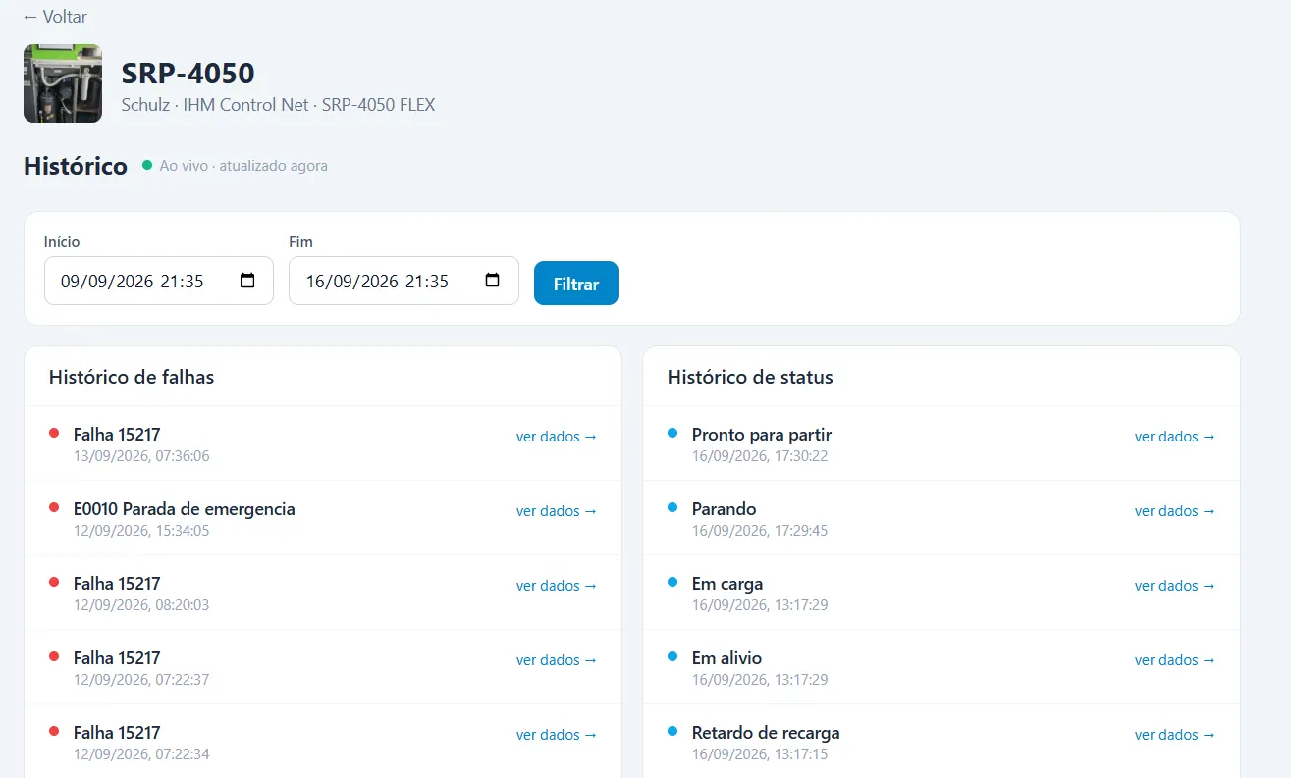Screen dimensions: 1291x778
Task: View data for Pronto para partir status
Action: coord(1175,437)
